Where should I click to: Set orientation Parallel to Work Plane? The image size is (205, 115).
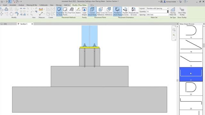click(x=118, y=11)
